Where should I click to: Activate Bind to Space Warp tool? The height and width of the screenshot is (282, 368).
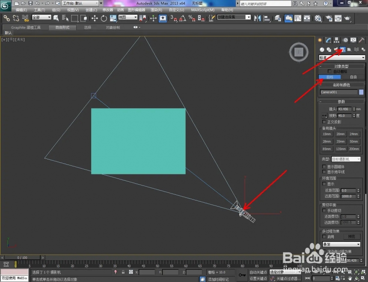pyautogui.click(x=25, y=18)
